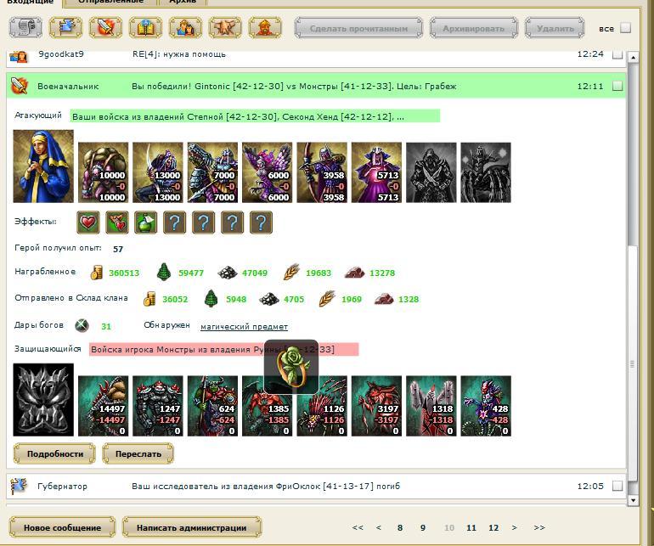654x546 pixels.
Task: Click the gold coins icon next to 360513
Action: click(x=97, y=273)
